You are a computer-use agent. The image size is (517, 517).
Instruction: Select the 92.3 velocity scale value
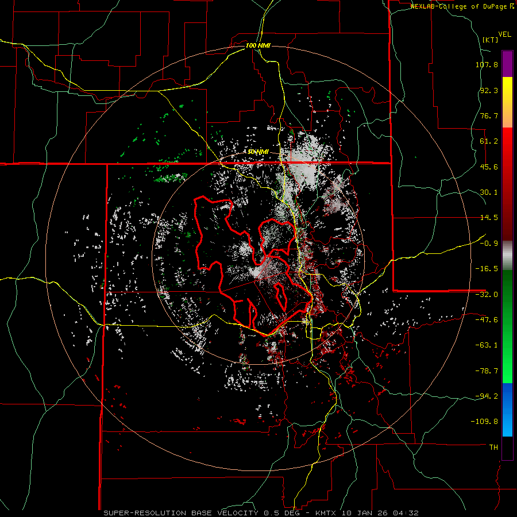pyautogui.click(x=489, y=90)
